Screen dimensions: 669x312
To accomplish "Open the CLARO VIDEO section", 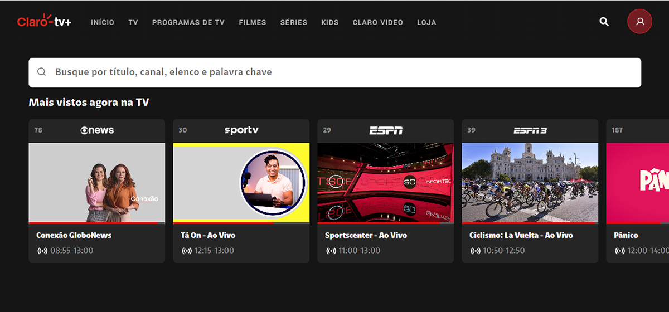I will [x=378, y=22].
